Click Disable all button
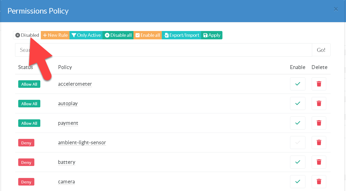The image size is (346, 191). [118, 35]
